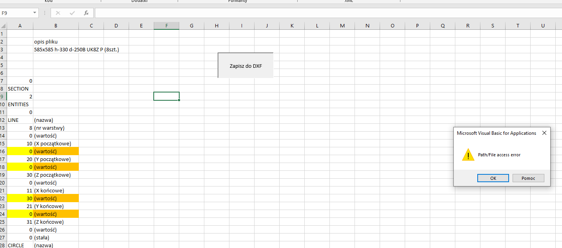
Task: Click the Enter checkmark icon in formula bar
Action: coord(72,13)
